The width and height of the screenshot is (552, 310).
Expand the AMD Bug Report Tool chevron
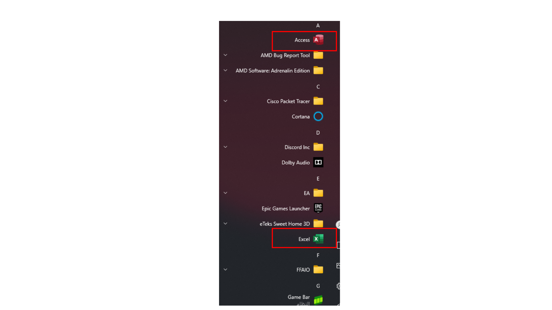225,55
